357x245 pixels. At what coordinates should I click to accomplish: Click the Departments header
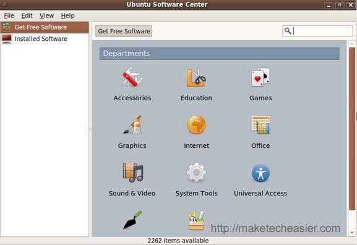click(220, 53)
